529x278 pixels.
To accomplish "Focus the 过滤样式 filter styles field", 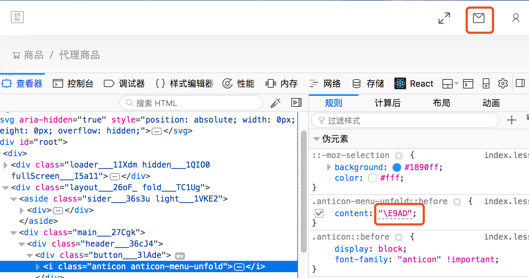I will coord(405,120).
